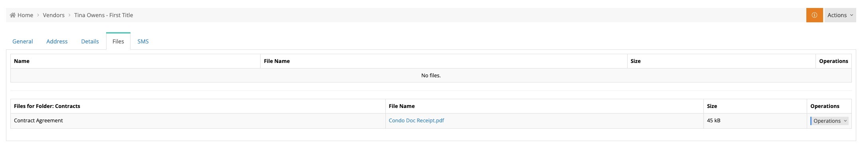Open the Actions dropdown menu
The height and width of the screenshot is (151, 861).
click(x=840, y=15)
